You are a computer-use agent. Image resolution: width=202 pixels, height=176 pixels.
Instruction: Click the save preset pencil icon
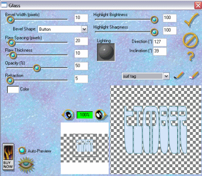click(x=179, y=75)
